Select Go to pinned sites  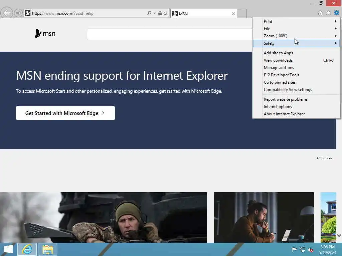point(296,82)
